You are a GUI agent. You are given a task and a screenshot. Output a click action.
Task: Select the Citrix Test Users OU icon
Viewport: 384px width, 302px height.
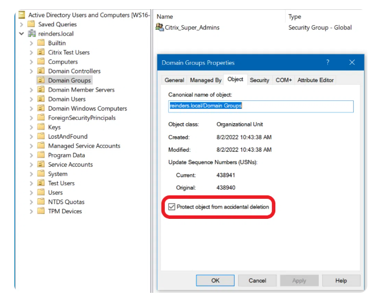tap(41, 53)
